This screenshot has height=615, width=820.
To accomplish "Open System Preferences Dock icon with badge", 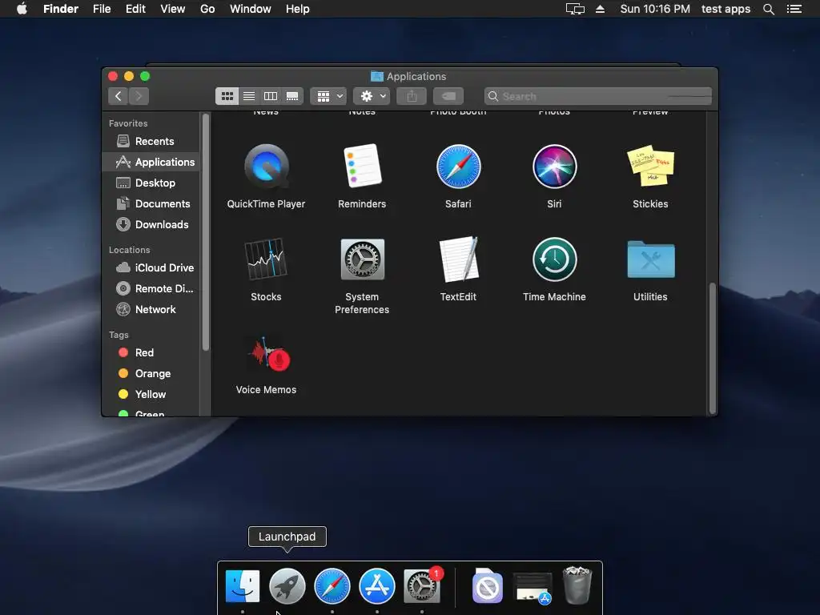I will point(422,586).
